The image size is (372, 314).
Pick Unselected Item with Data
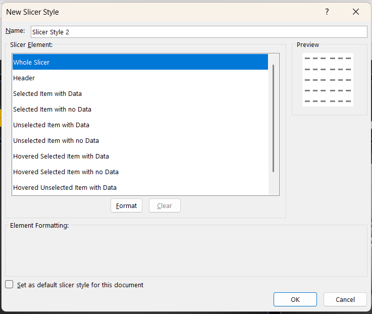point(140,125)
